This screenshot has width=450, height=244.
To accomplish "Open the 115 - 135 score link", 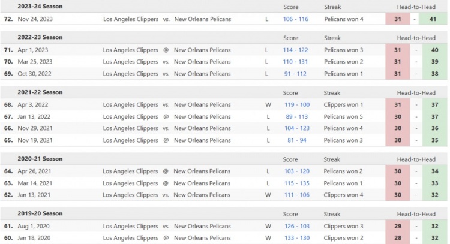I will click(295, 183).
